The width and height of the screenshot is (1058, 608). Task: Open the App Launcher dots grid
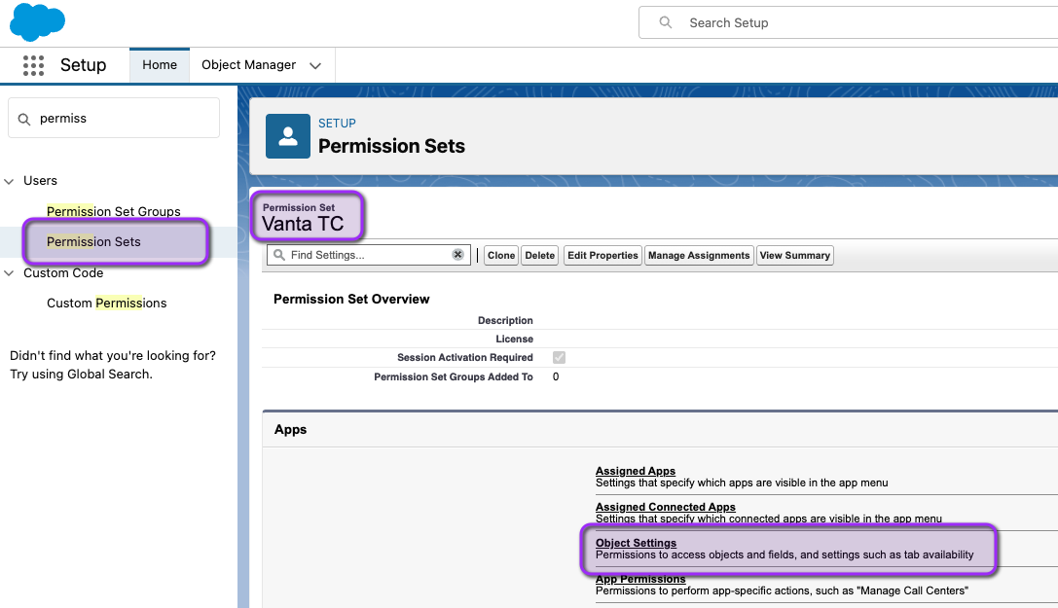33,65
